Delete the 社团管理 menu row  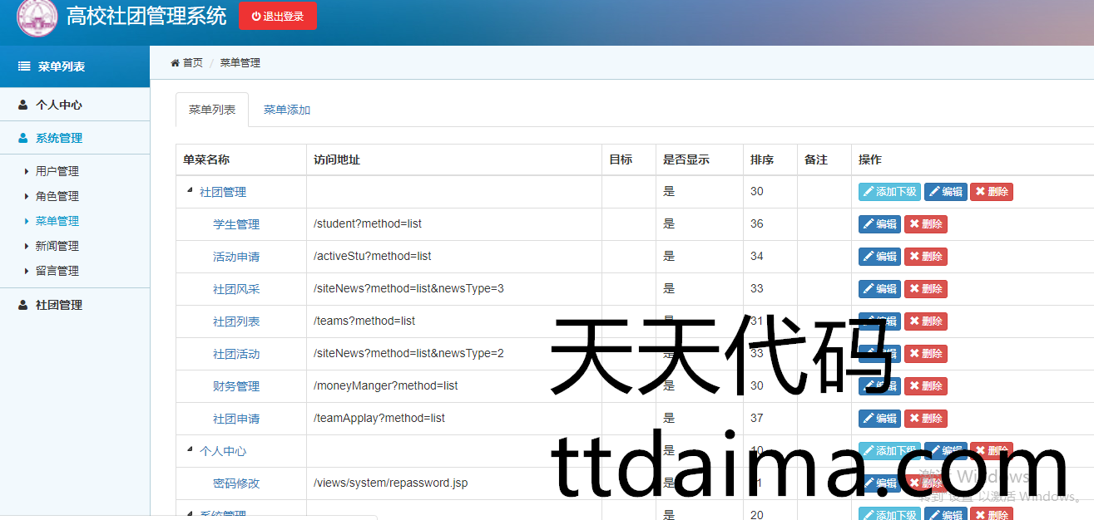pyautogui.click(x=992, y=192)
